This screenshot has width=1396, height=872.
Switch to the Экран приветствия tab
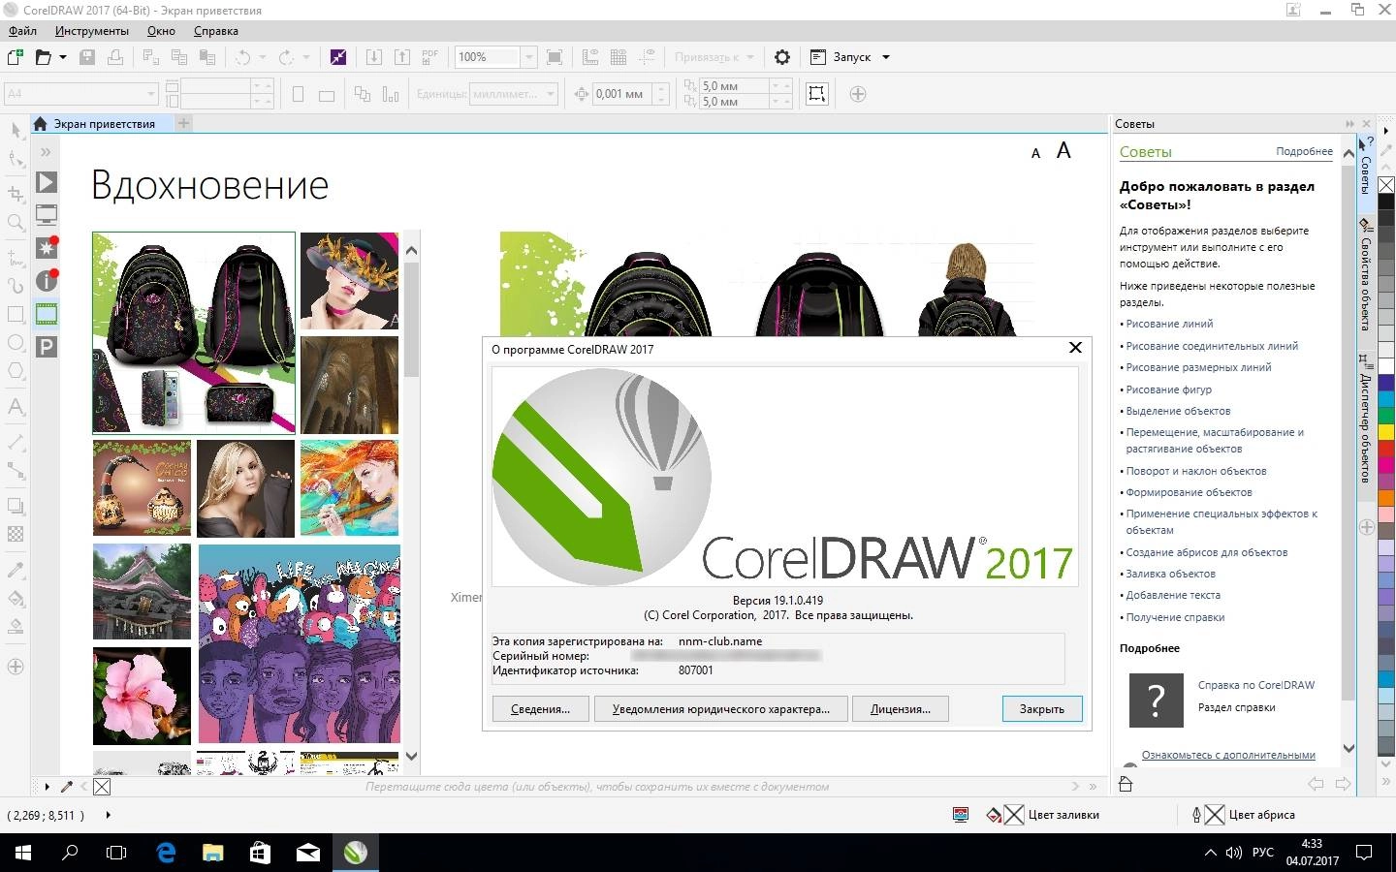[103, 124]
